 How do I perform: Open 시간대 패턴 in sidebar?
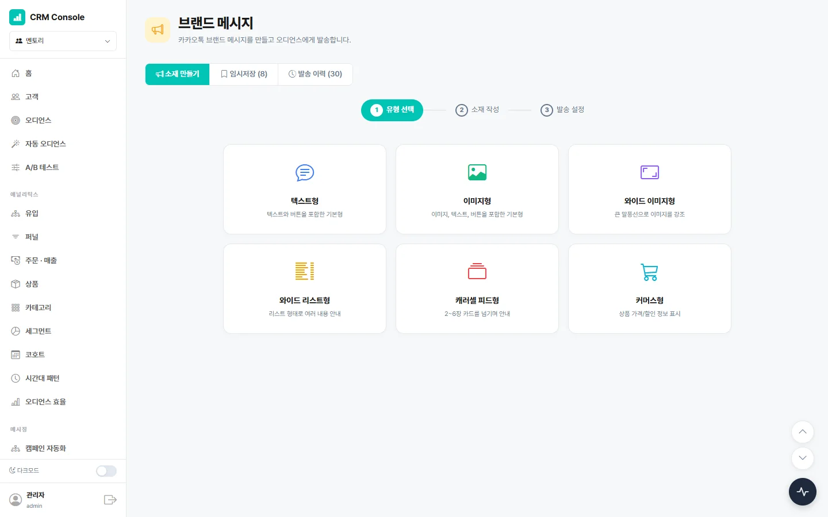[x=63, y=379]
